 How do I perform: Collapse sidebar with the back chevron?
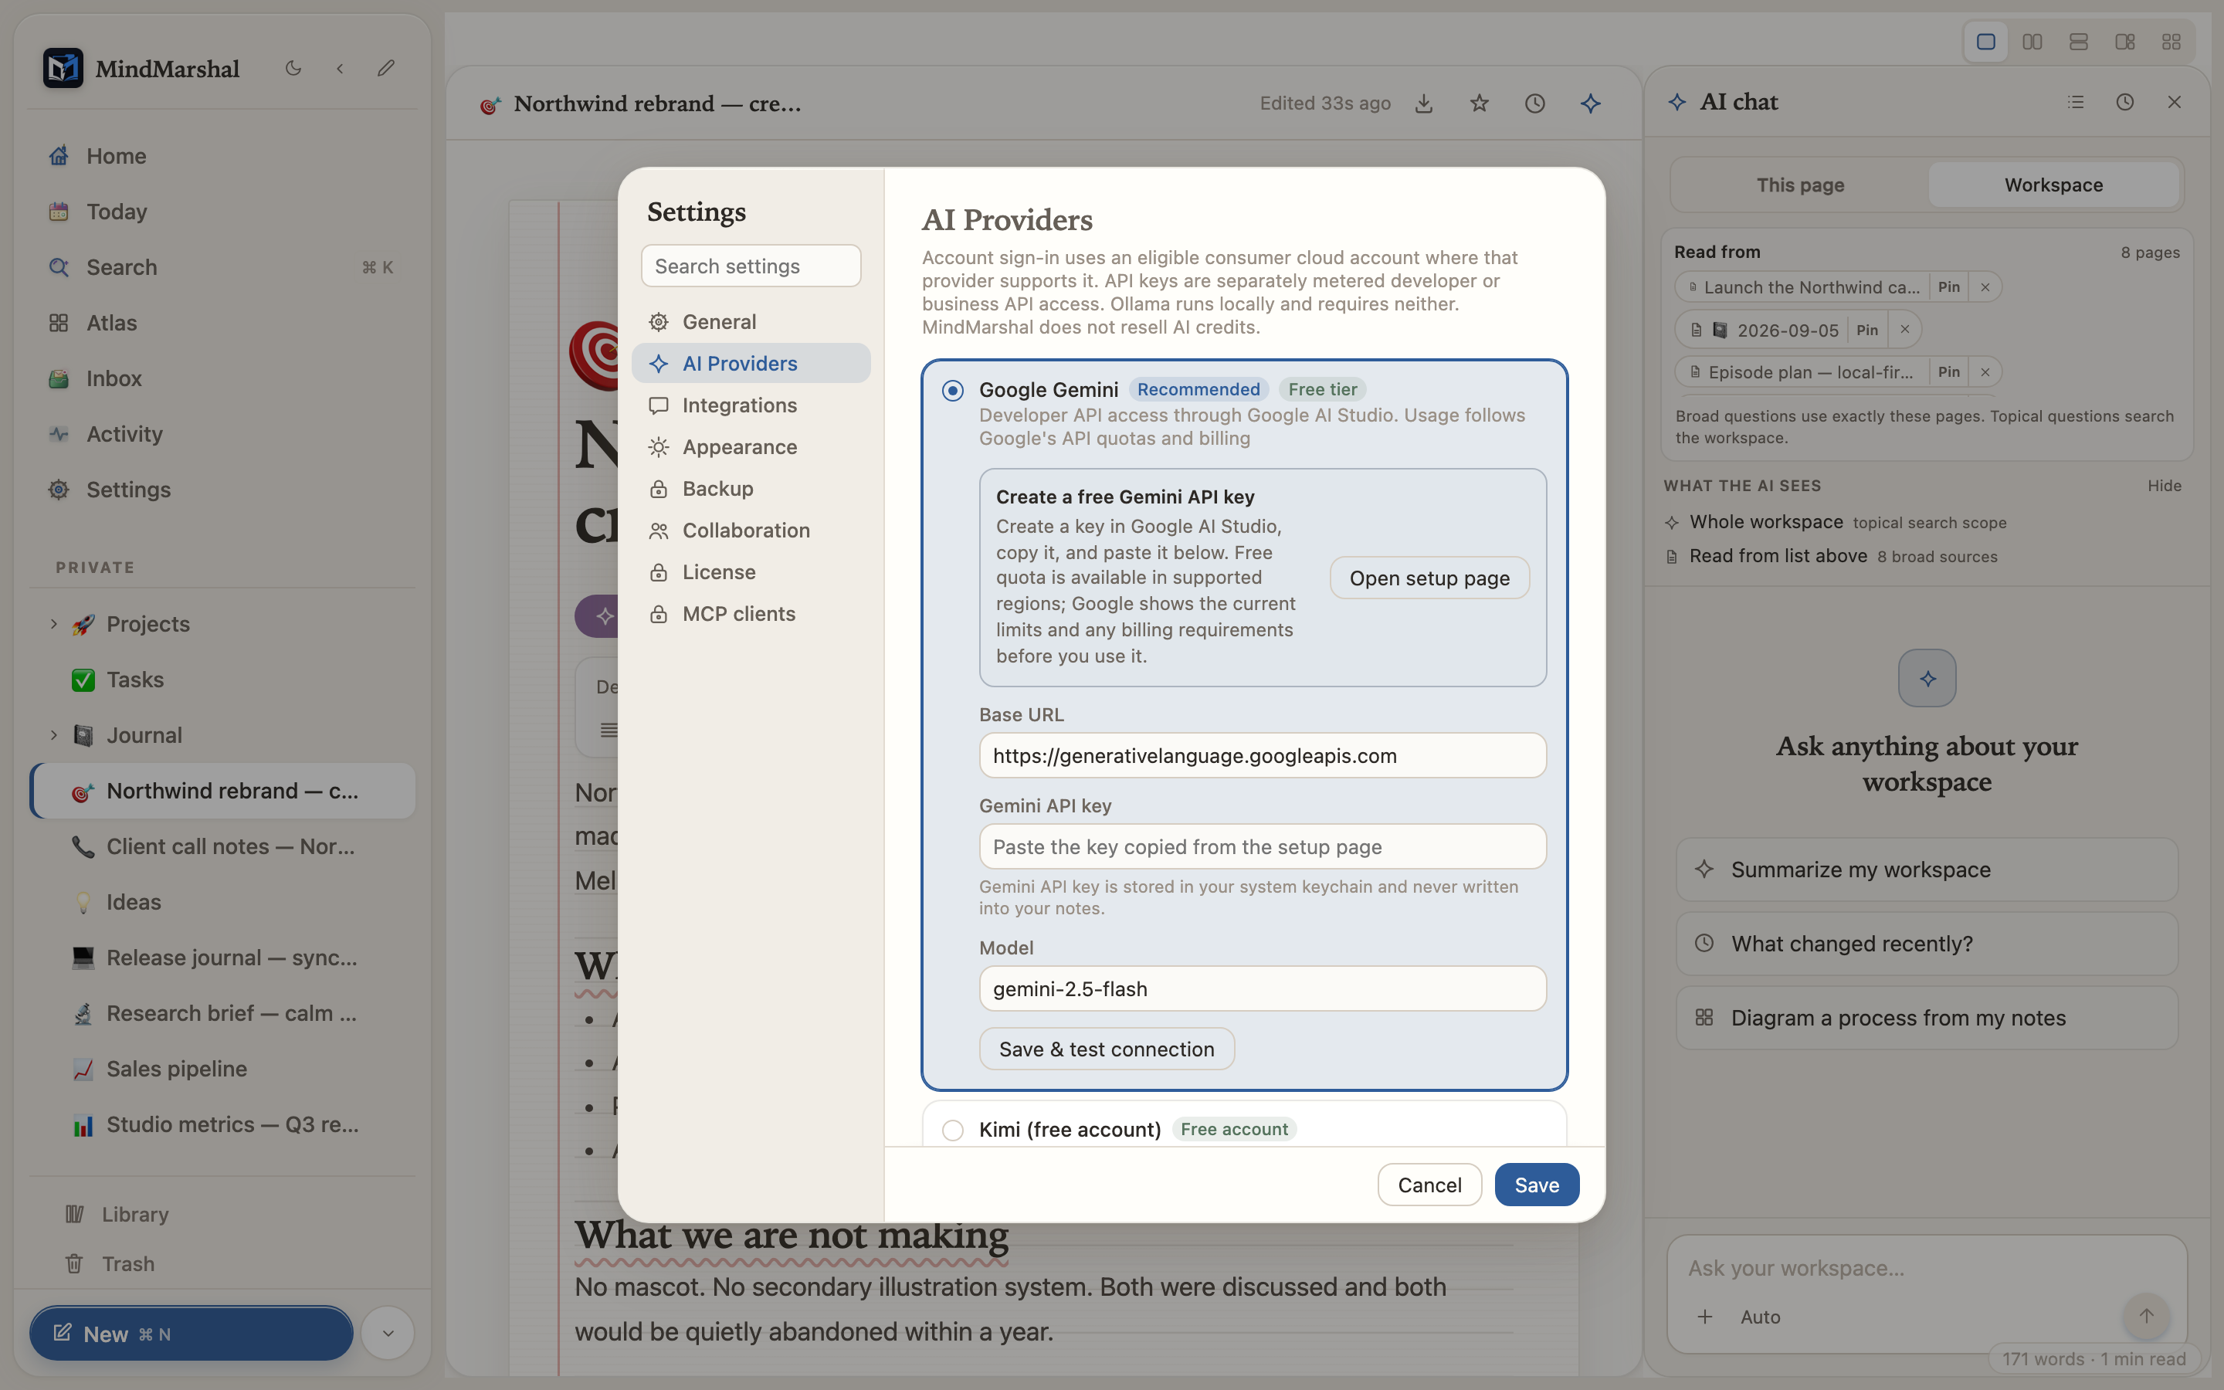[x=340, y=68]
